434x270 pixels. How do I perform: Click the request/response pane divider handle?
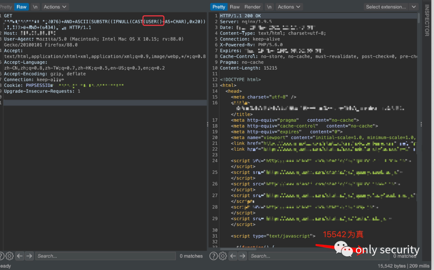coord(208,125)
